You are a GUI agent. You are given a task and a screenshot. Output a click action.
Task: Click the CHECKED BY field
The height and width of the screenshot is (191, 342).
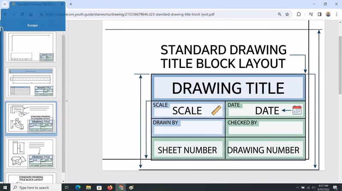pos(265,128)
